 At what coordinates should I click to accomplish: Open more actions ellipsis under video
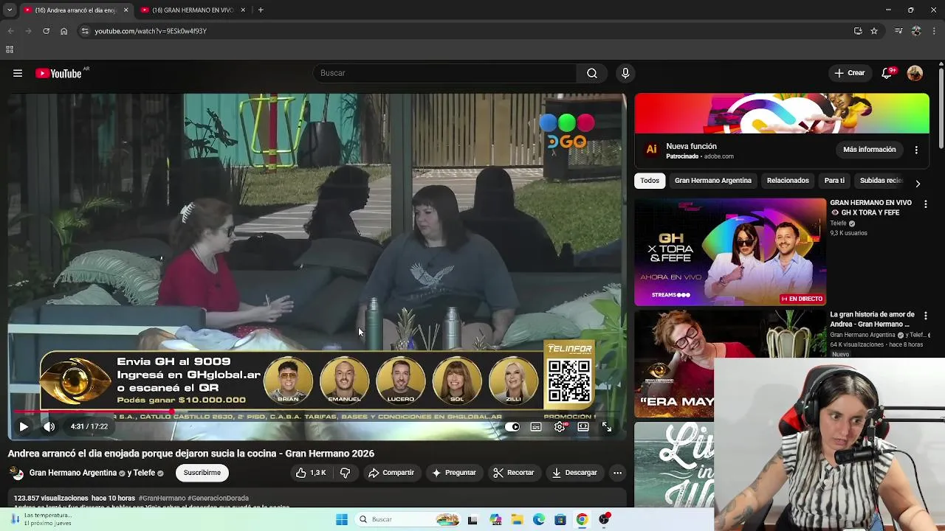pyautogui.click(x=617, y=473)
